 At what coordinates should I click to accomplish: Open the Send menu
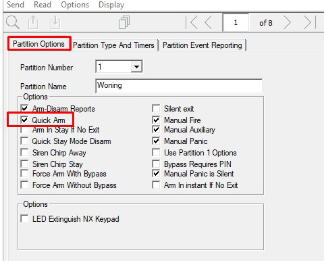pos(16,5)
